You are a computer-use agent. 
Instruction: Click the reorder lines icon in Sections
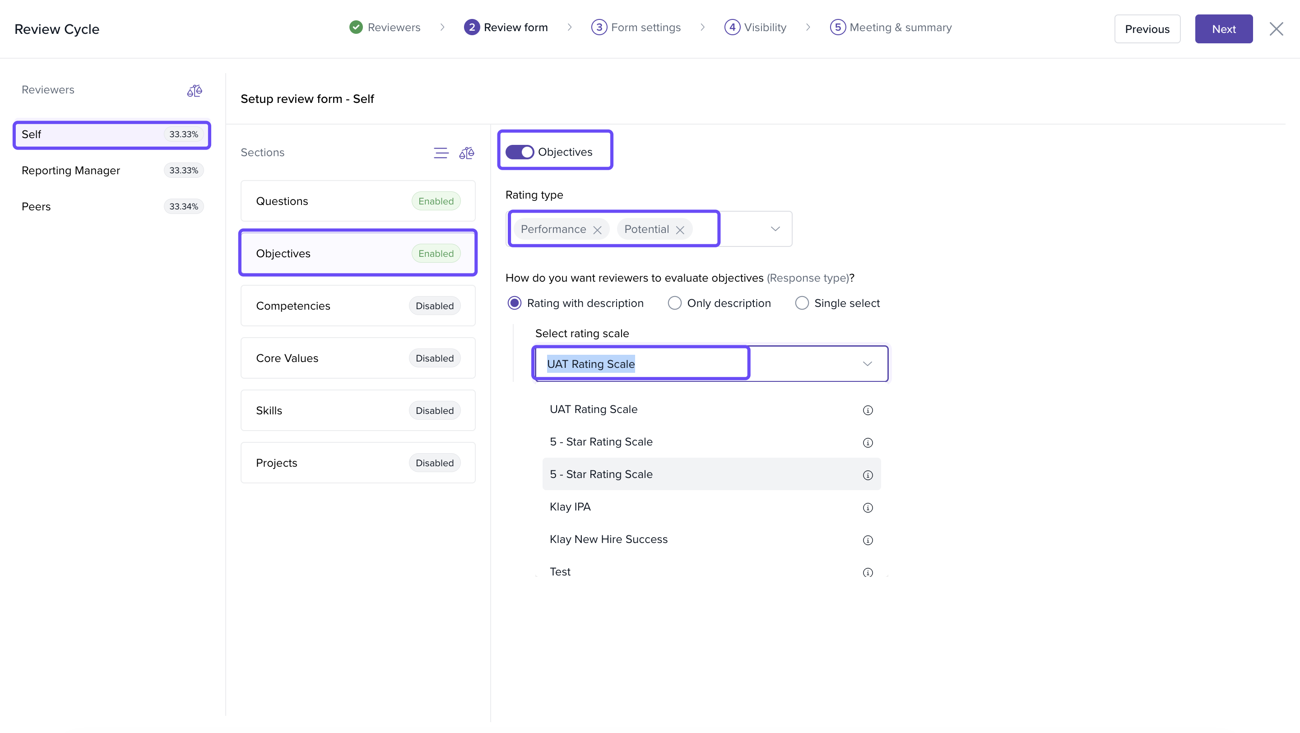(441, 153)
